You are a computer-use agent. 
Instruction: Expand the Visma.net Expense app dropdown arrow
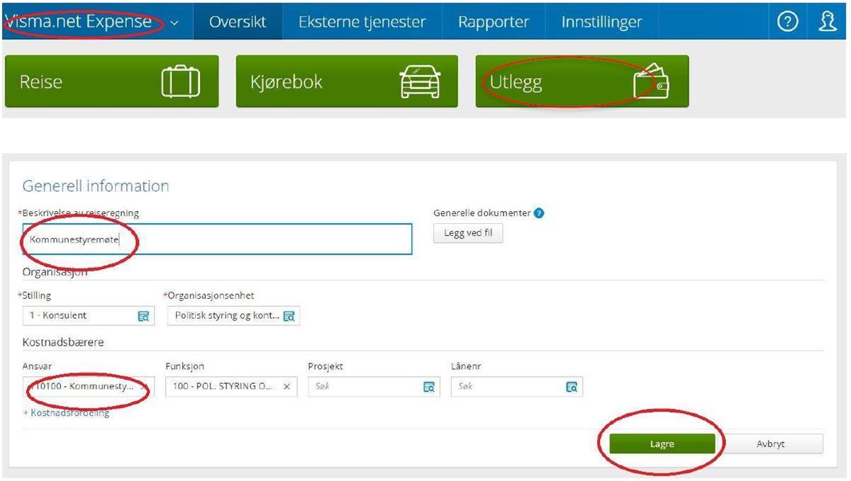(174, 23)
